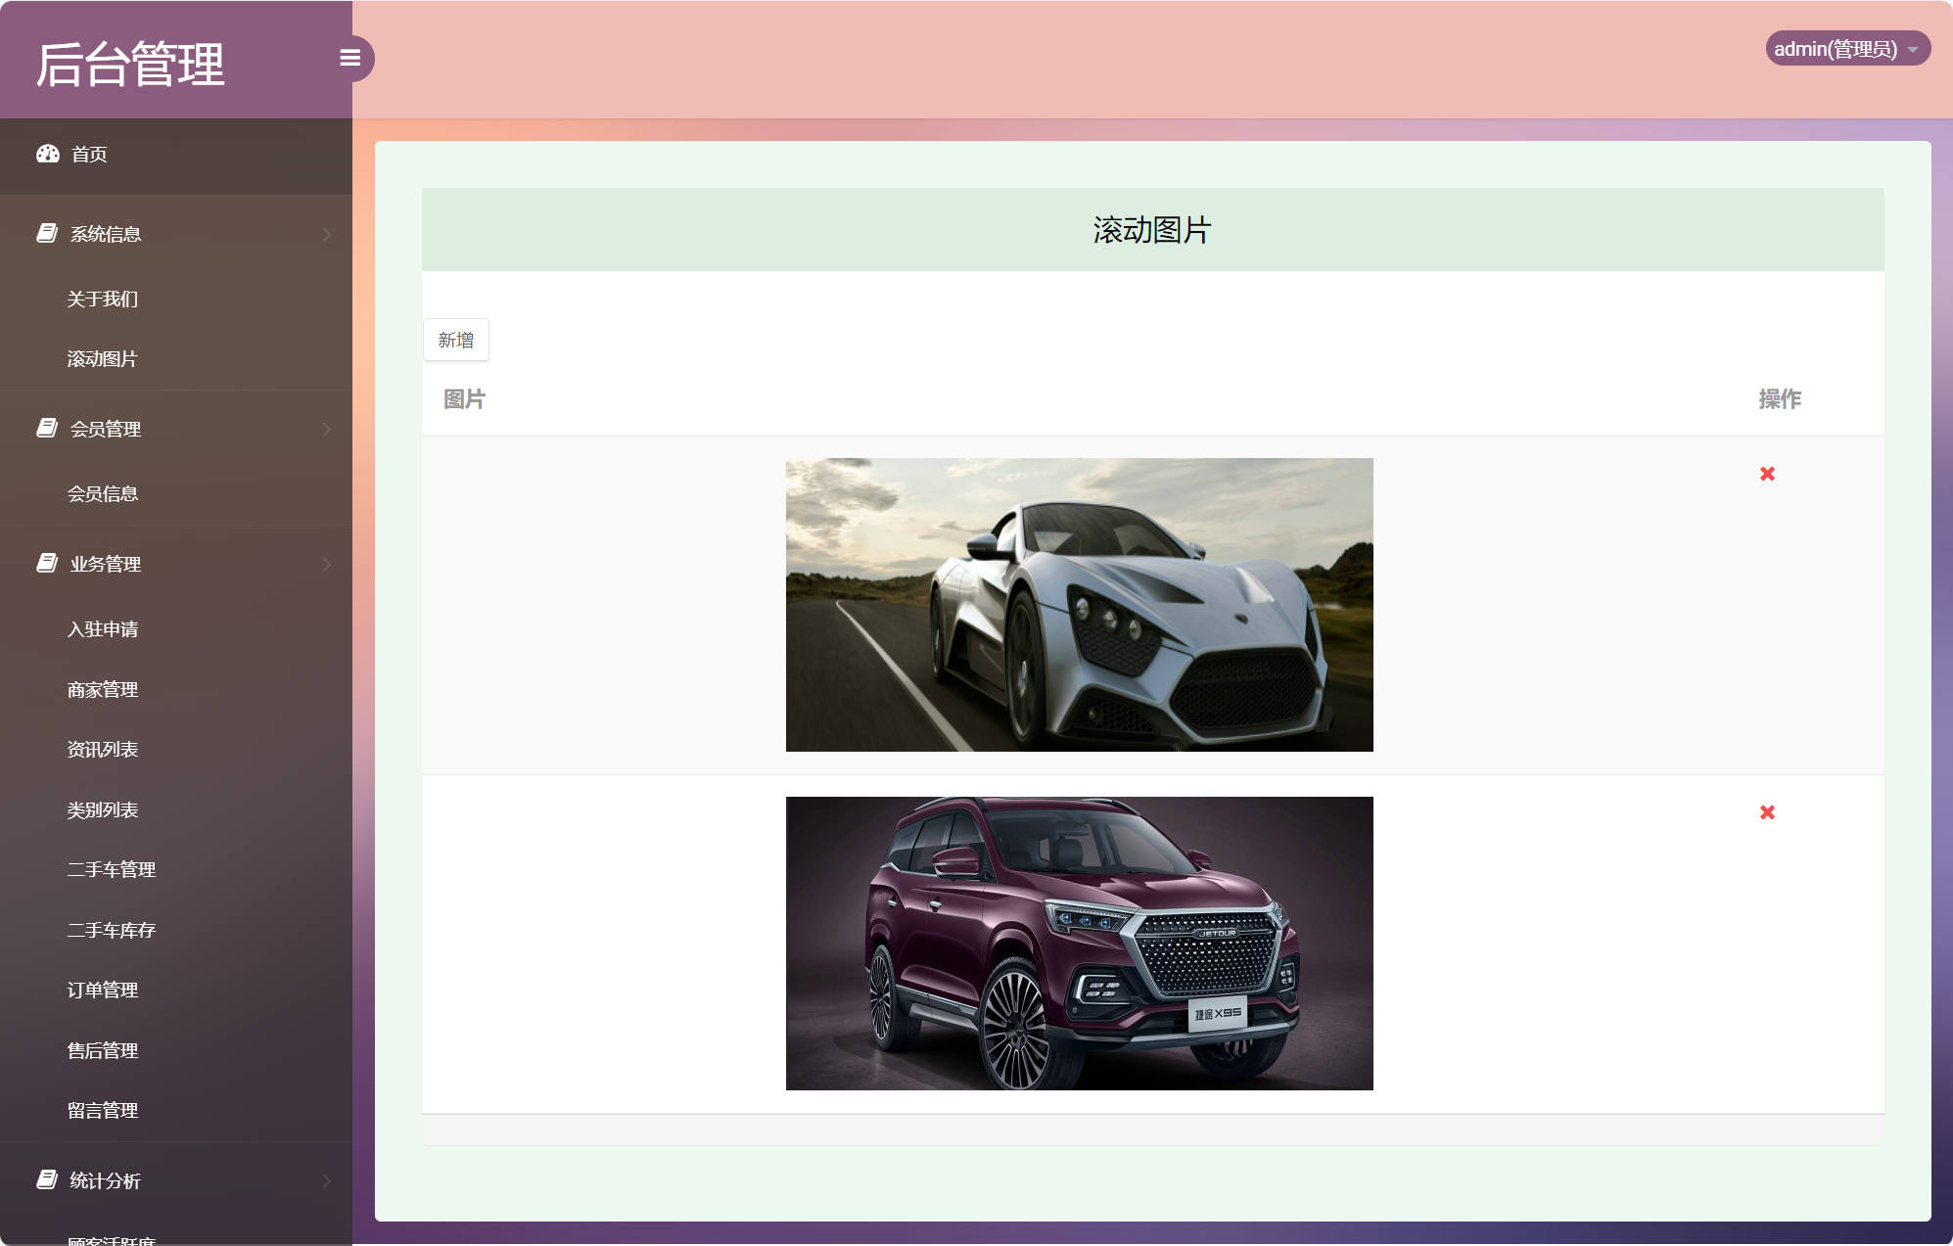Click the book icon next to 系统信息

click(47, 233)
